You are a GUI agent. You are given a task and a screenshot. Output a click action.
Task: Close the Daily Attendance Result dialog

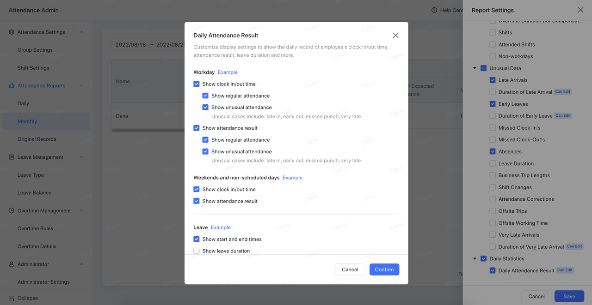(395, 36)
